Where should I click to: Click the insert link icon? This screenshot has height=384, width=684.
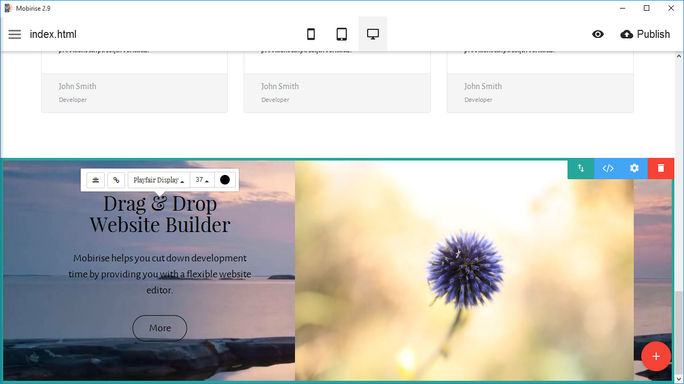click(x=116, y=180)
